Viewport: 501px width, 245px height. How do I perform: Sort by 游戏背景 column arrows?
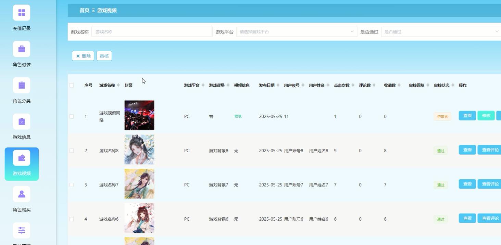(x=228, y=85)
